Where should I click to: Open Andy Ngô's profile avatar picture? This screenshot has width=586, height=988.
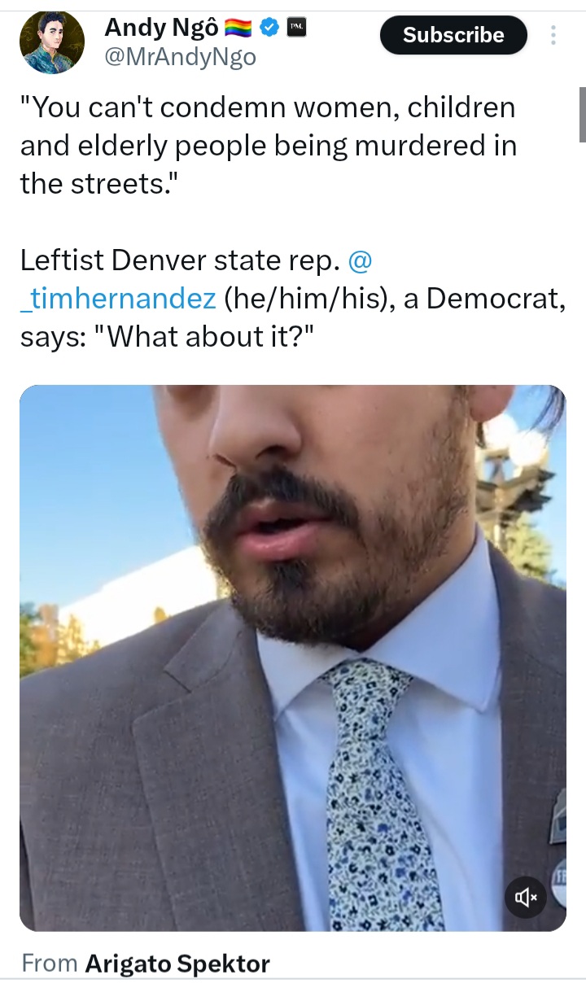52,42
